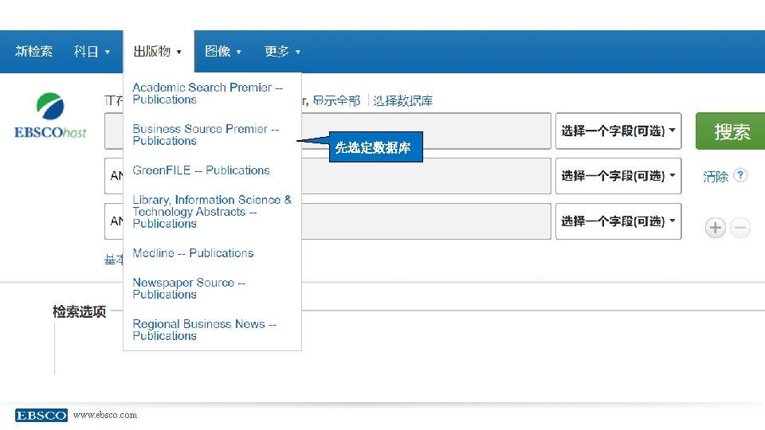Expand the 更多 menu

tap(282, 51)
